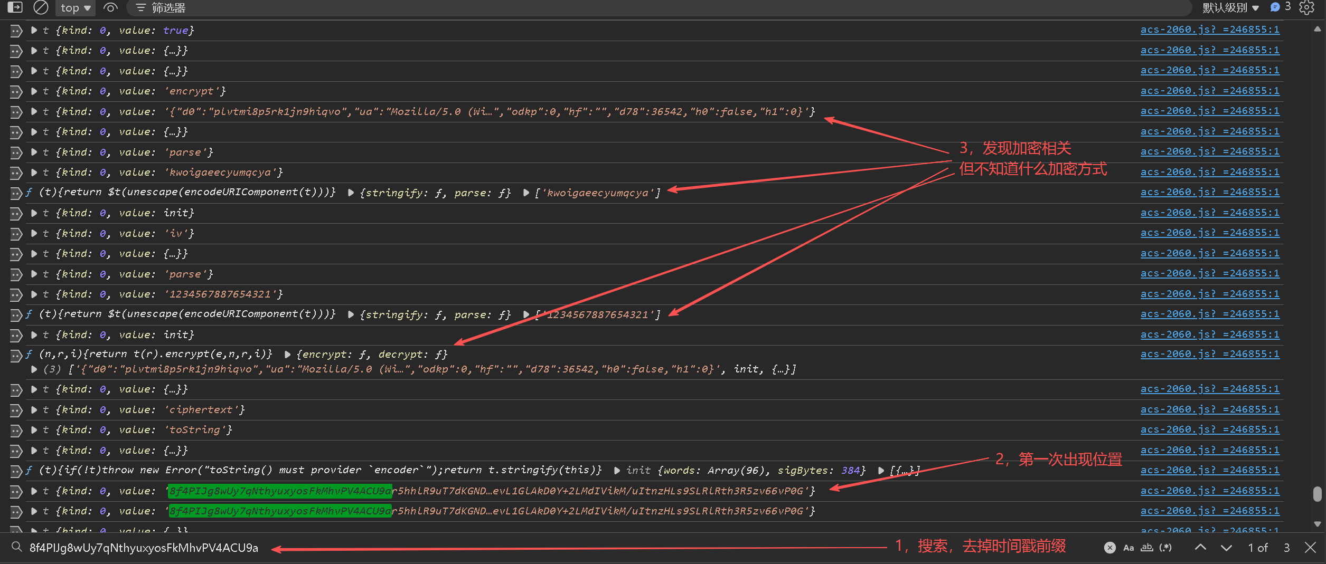Image resolution: width=1326 pixels, height=564 pixels.
Task: Click the 筛选器 filter input field
Action: click(660, 7)
